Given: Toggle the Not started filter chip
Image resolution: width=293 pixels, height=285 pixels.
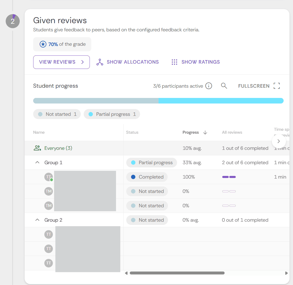Looking at the screenshot, I should (57, 114).
